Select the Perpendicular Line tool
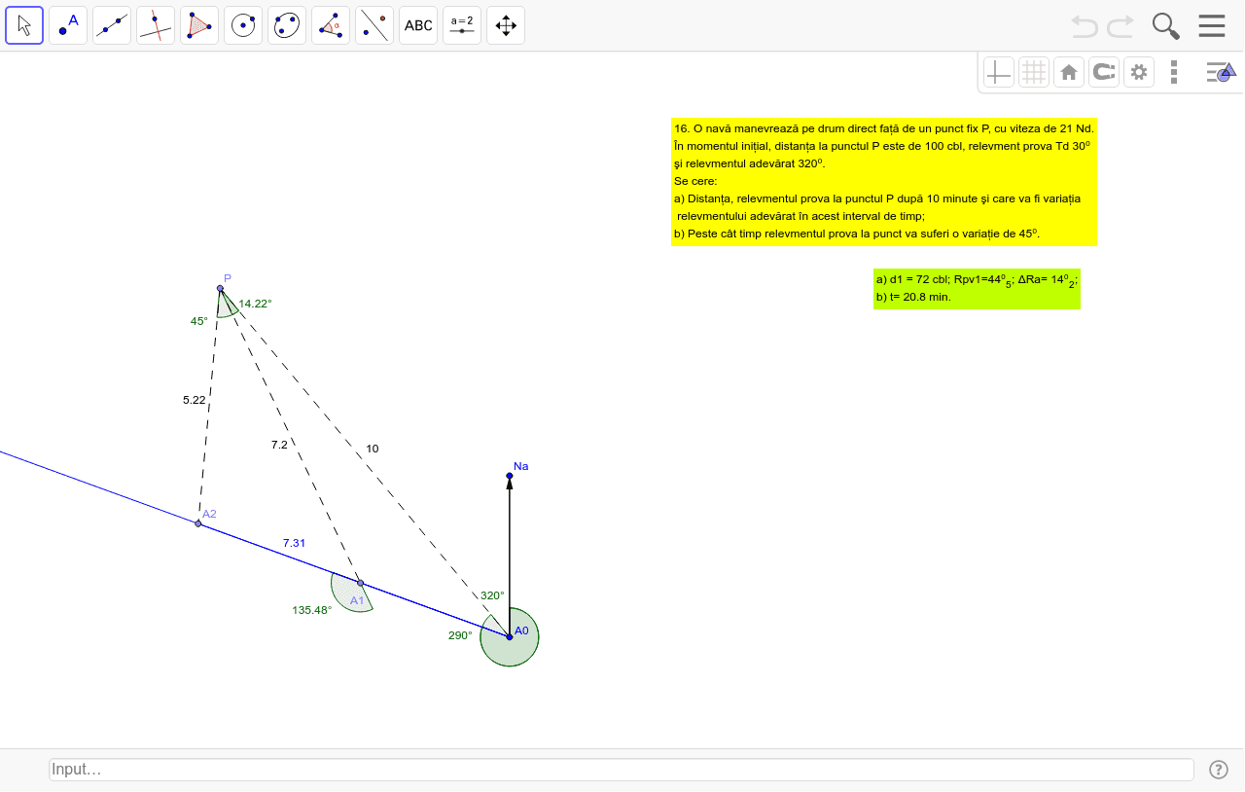The width and height of the screenshot is (1245, 792). pos(156,25)
